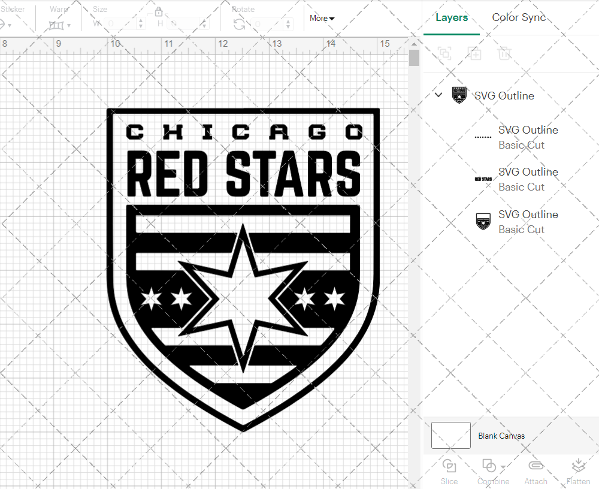Toggle the size aspect ratio lock
This screenshot has height=489, width=599.
point(159,12)
